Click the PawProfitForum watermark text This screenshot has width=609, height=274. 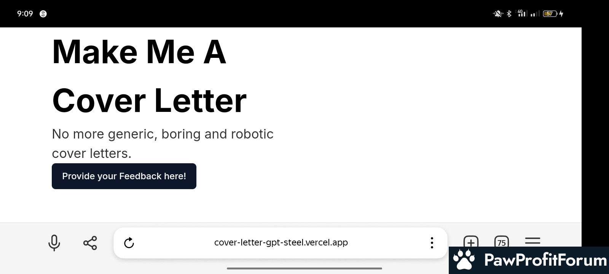(545, 260)
